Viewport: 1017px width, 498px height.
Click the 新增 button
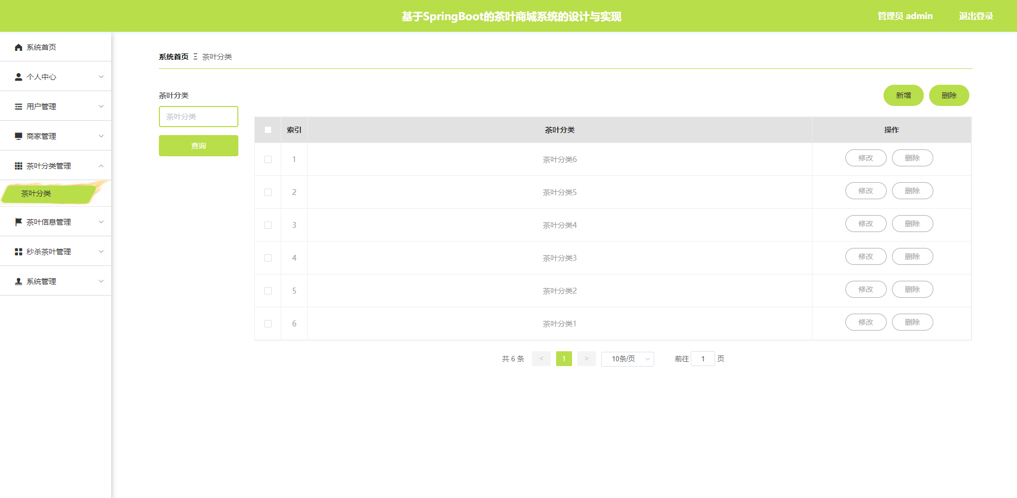point(904,95)
